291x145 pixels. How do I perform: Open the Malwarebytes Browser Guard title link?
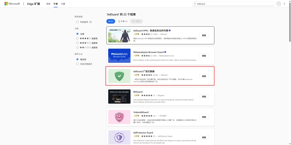tap(148, 52)
